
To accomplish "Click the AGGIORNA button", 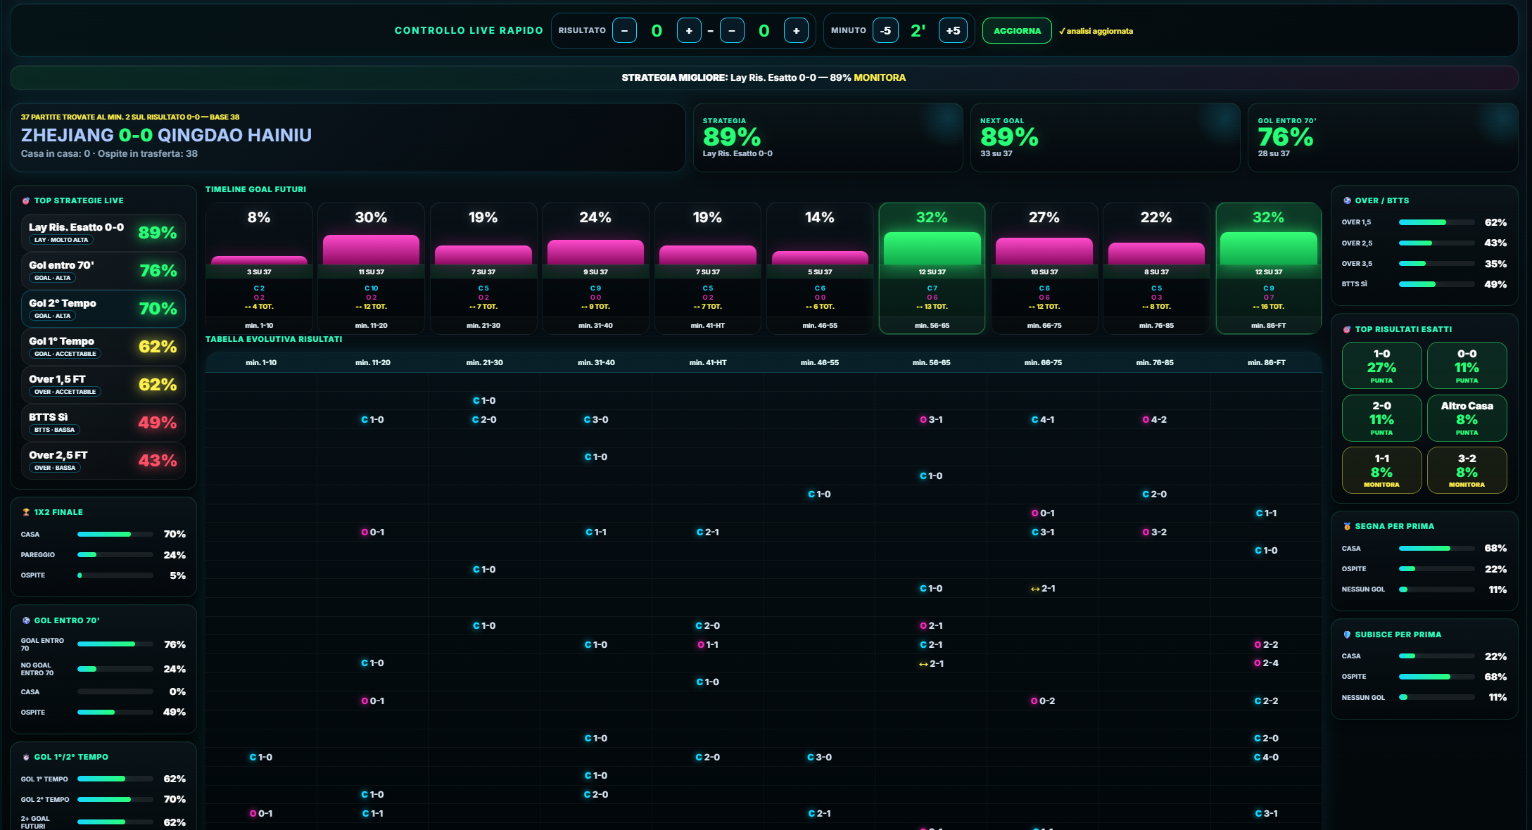I will (1017, 31).
